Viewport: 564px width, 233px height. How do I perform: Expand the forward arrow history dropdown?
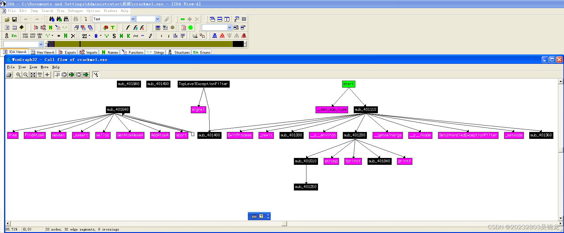point(42,19)
